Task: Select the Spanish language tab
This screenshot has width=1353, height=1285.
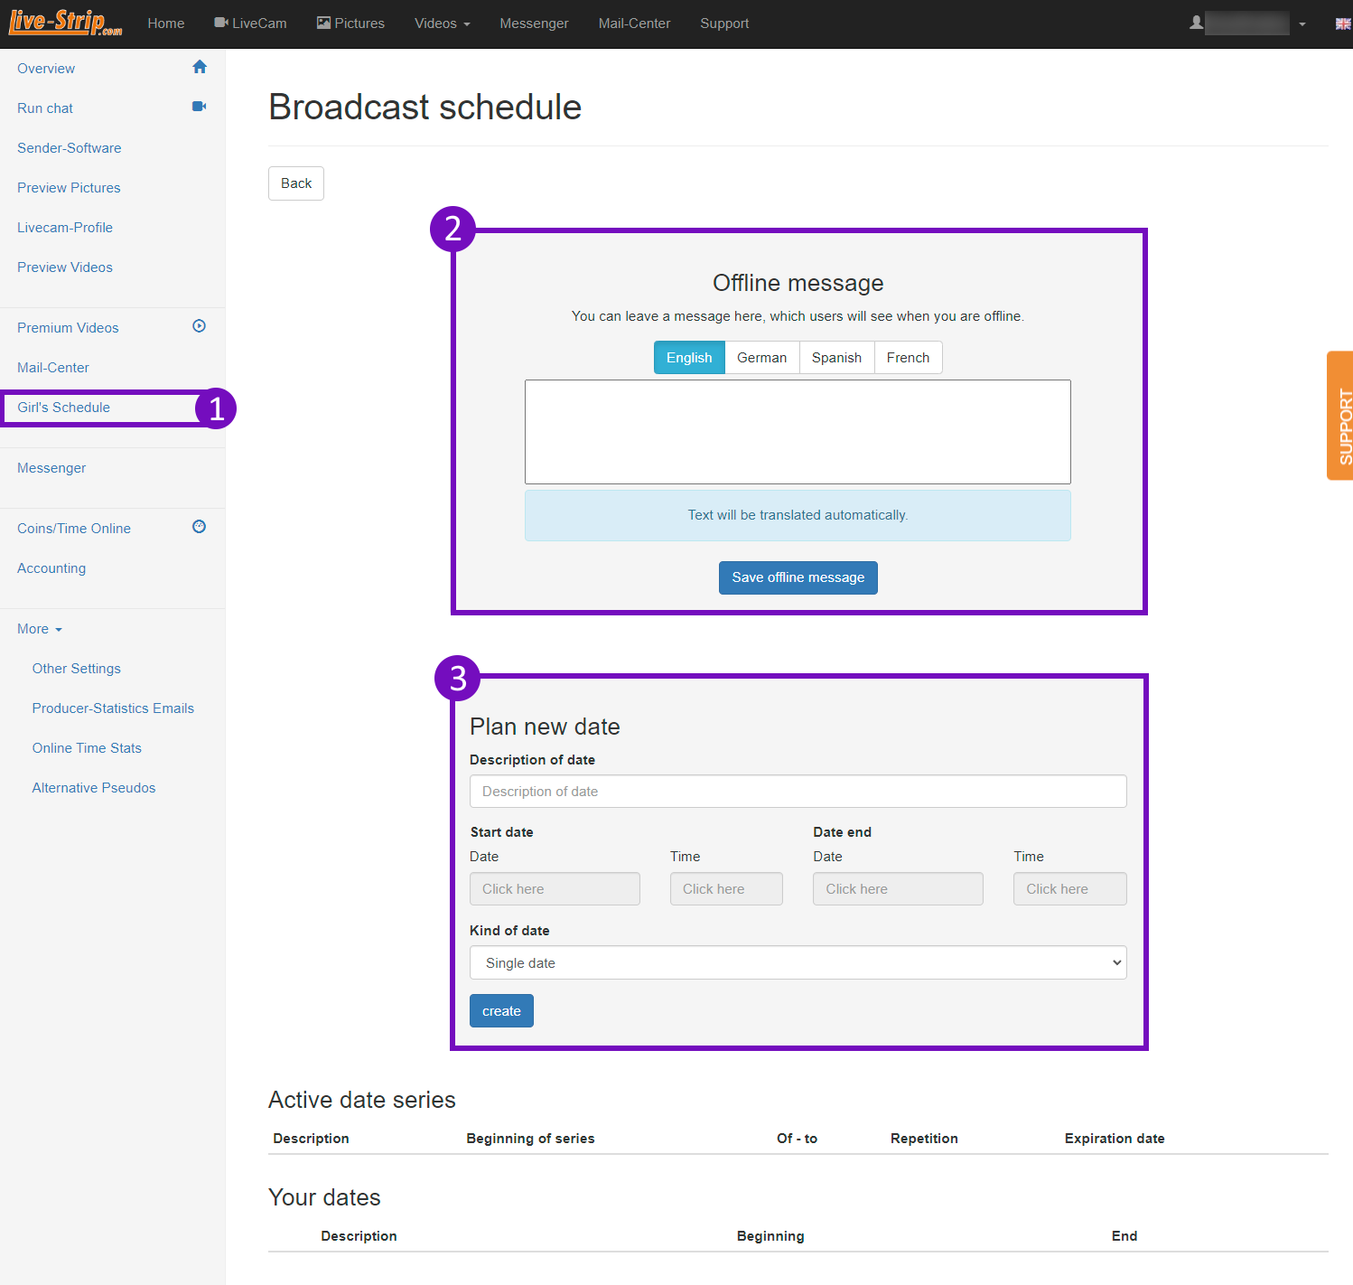Action: 836,358
